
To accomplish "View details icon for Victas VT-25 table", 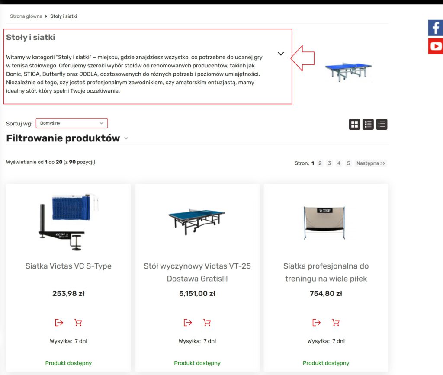I will click(x=188, y=322).
